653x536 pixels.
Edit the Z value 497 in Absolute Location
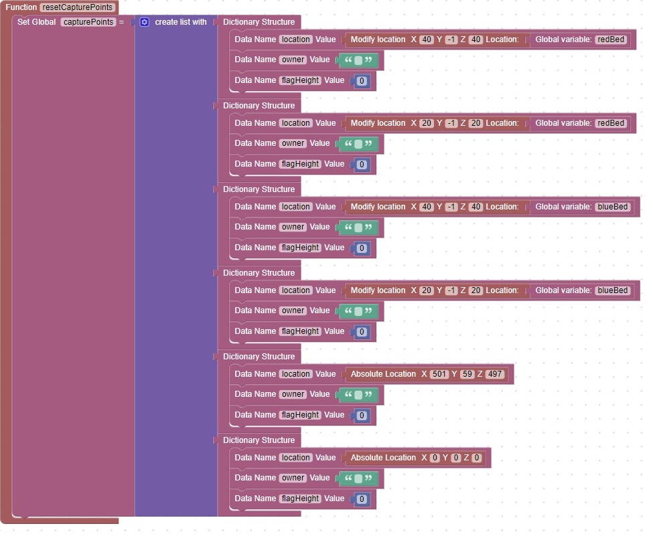coord(495,374)
